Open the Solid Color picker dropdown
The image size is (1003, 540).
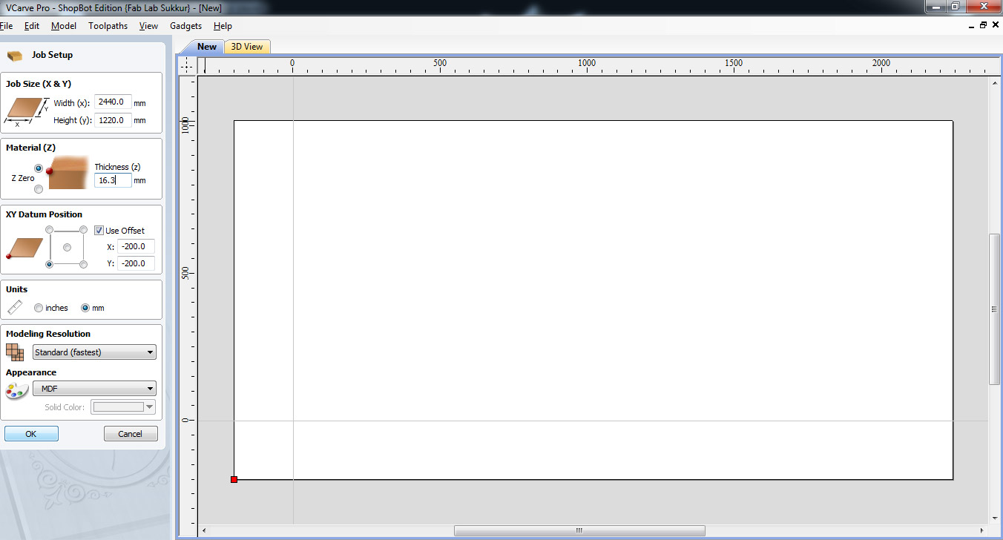(x=123, y=406)
